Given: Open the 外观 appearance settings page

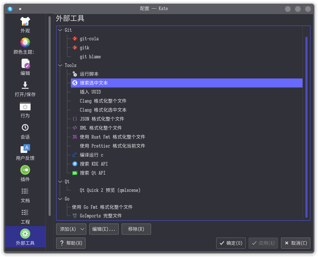Looking at the screenshot, I should click(25, 25).
